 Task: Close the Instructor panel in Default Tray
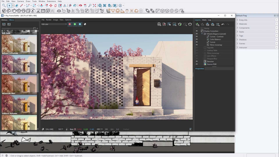tap(277, 47)
